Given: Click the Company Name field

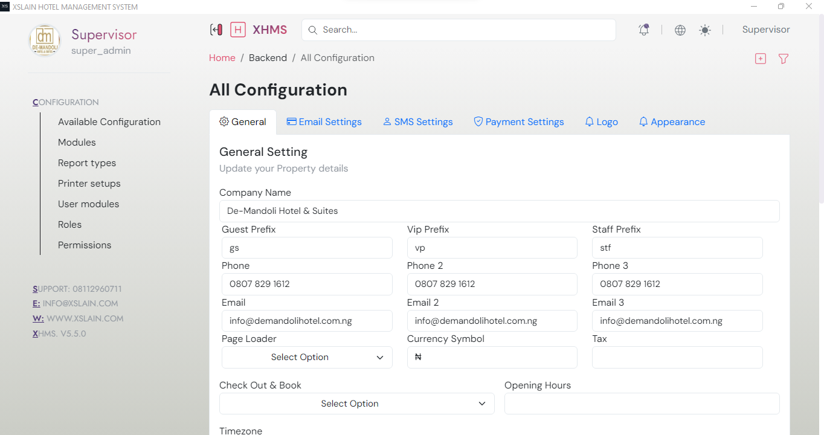Looking at the screenshot, I should click(500, 211).
